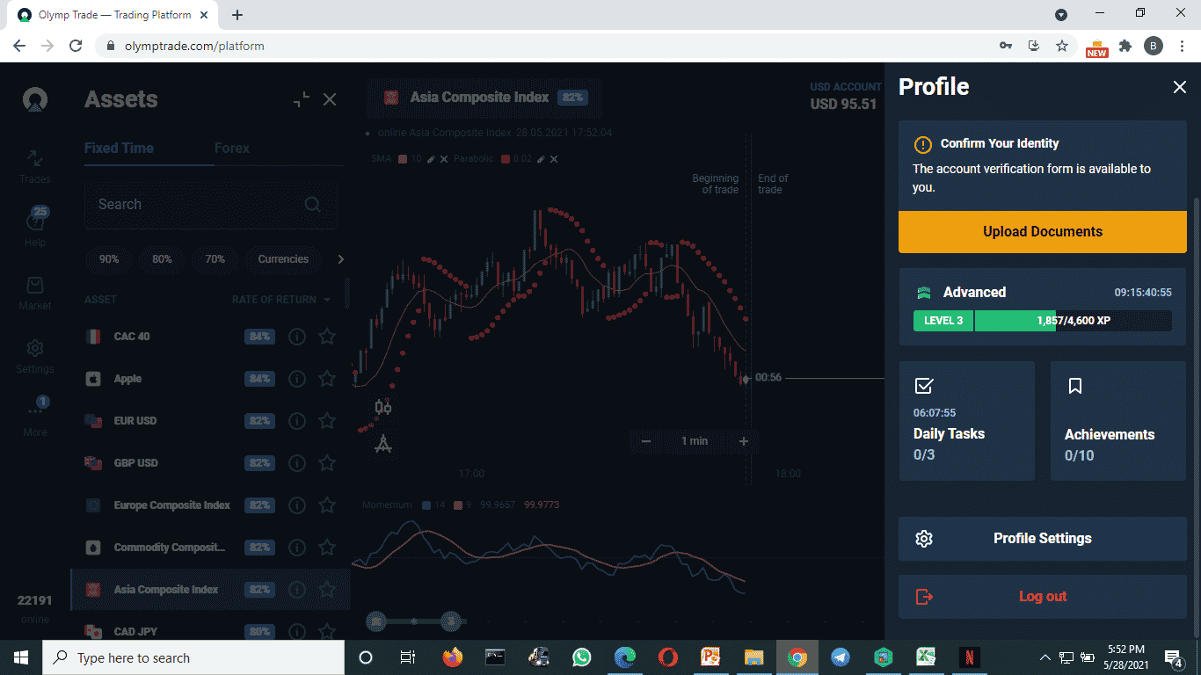Viewport: 1201px width, 675px height.
Task: Open chart type candlestick selector
Action: (383, 407)
